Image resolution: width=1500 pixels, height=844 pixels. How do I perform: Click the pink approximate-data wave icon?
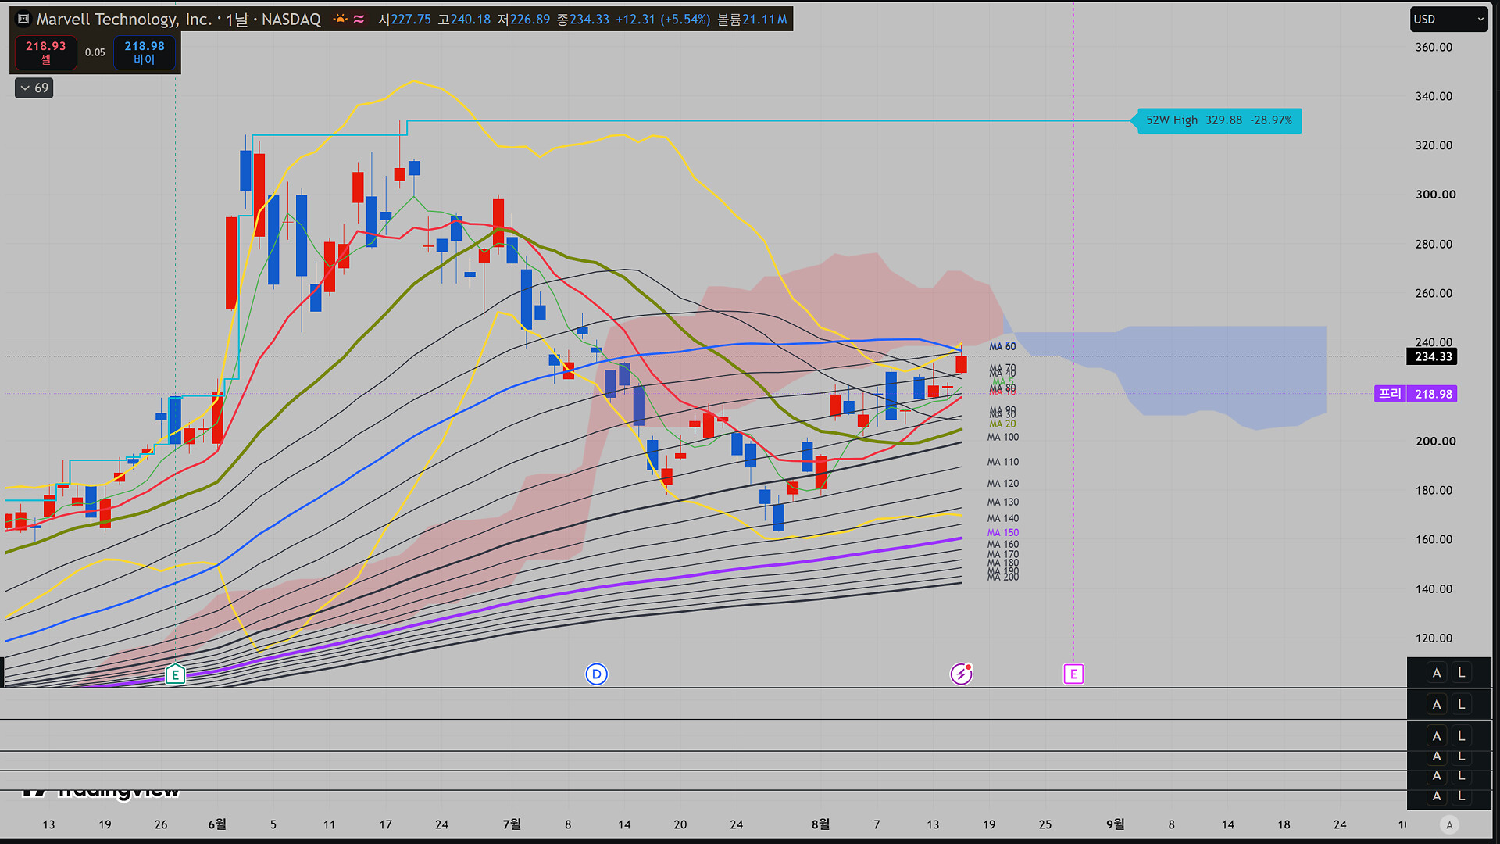pos(359,19)
